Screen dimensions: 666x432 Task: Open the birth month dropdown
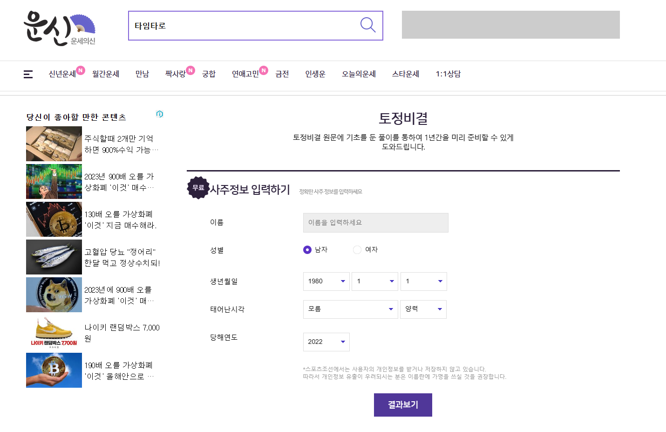[x=374, y=281]
